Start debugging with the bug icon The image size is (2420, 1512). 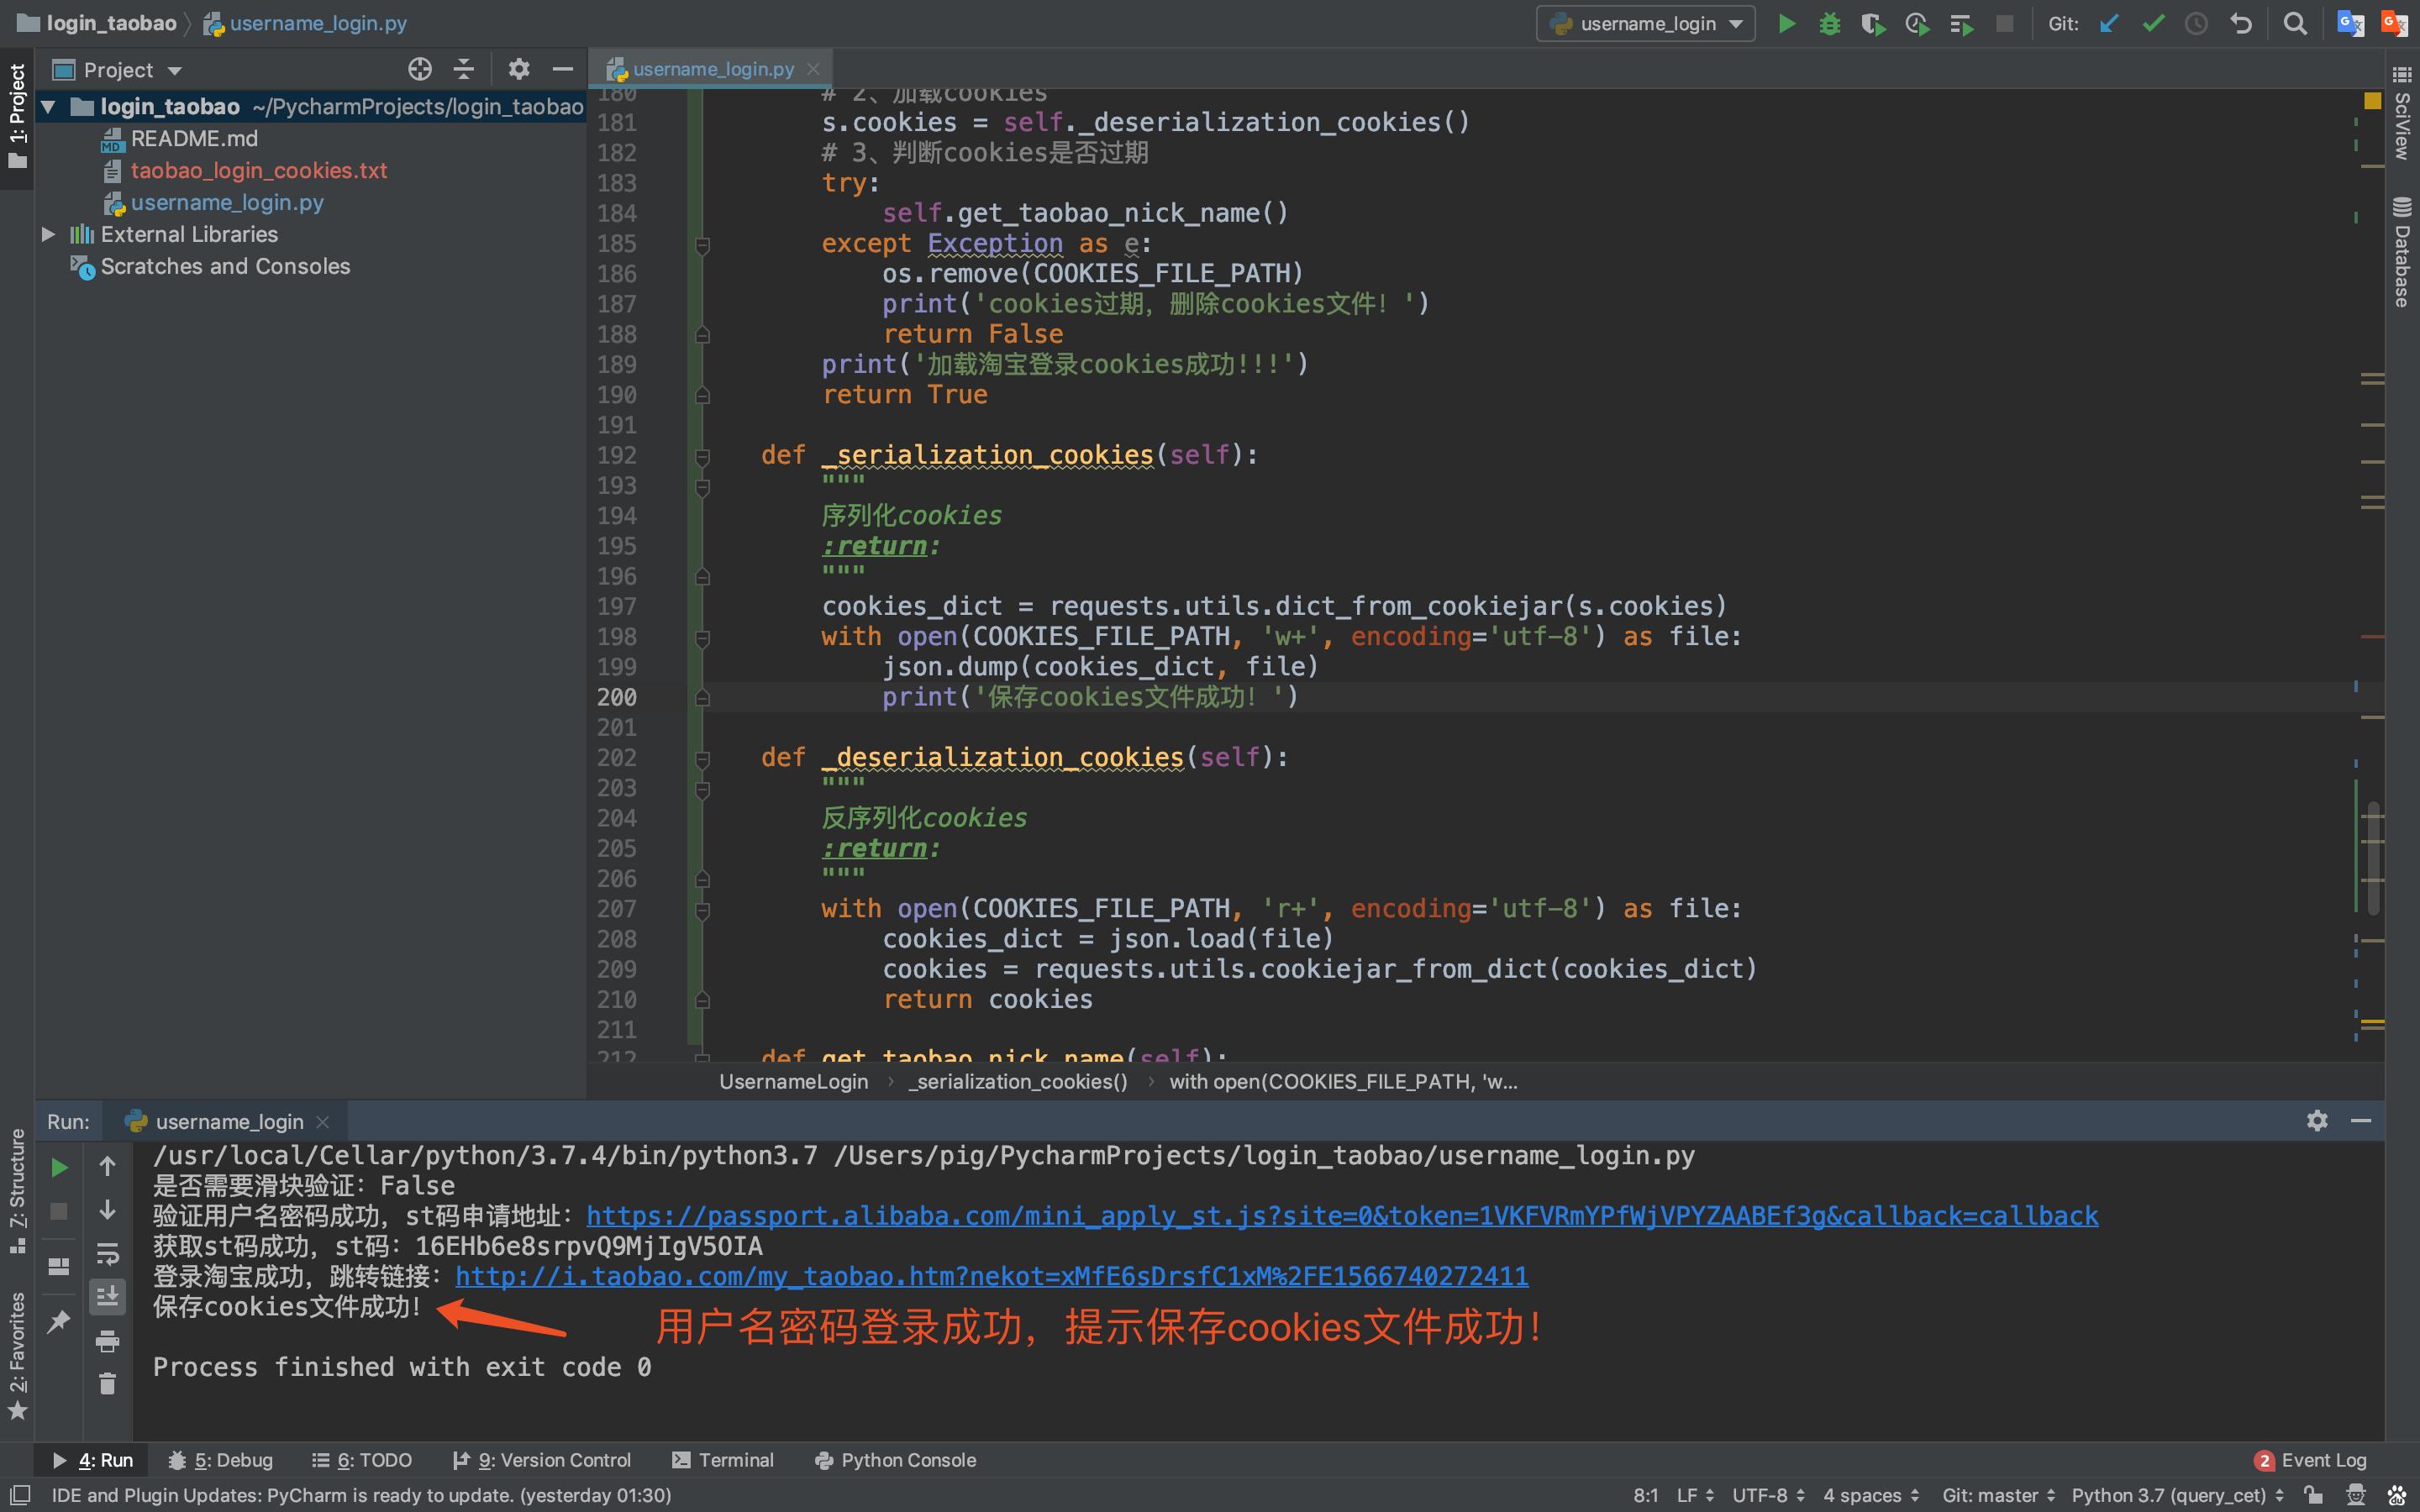[x=1830, y=23]
